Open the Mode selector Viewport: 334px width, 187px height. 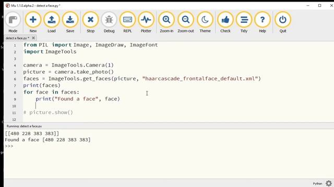[13, 22]
